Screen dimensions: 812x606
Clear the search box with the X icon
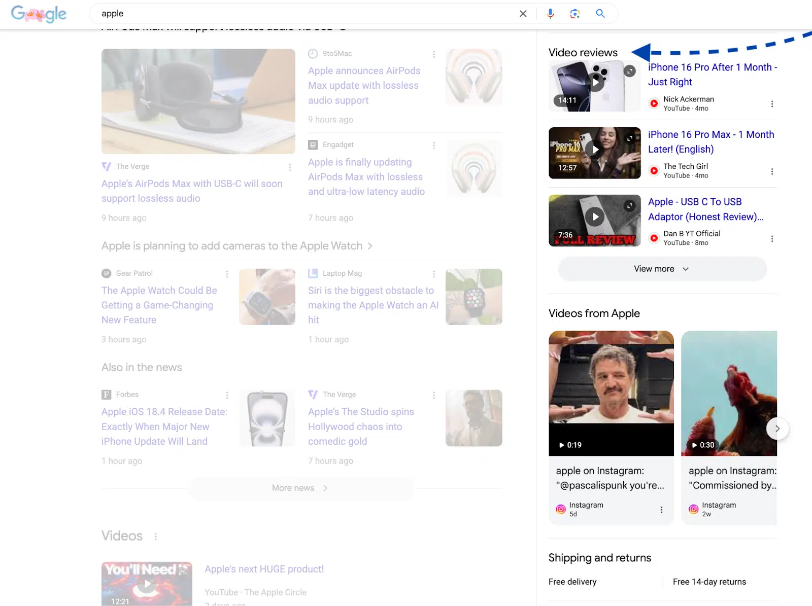[x=523, y=14]
